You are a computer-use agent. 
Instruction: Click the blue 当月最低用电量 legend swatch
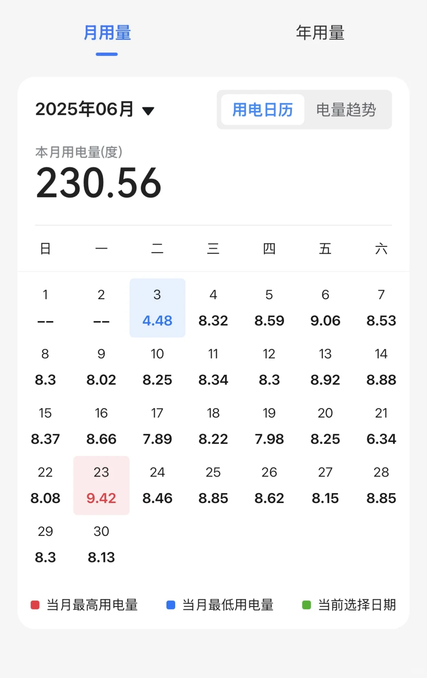click(171, 605)
